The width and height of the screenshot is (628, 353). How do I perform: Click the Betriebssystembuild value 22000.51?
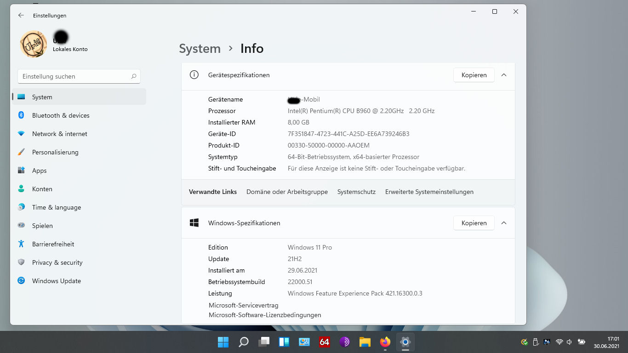(x=300, y=282)
